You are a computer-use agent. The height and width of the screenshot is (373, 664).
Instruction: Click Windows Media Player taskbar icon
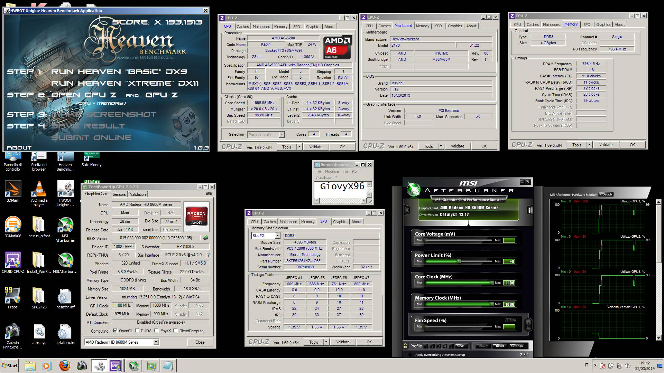pyautogui.click(x=47, y=366)
